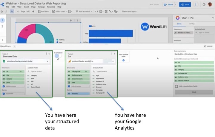This screenshot has width=215, height=137.
Task: Select page 2 in page list
Action: click(2, 27)
